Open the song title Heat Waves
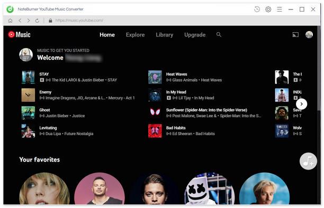Screen dimensions: 324x208 point(176,74)
